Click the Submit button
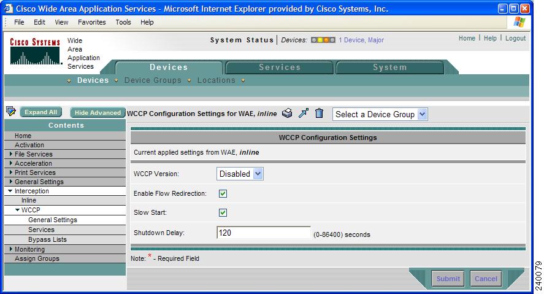544x294 pixels. [x=448, y=279]
